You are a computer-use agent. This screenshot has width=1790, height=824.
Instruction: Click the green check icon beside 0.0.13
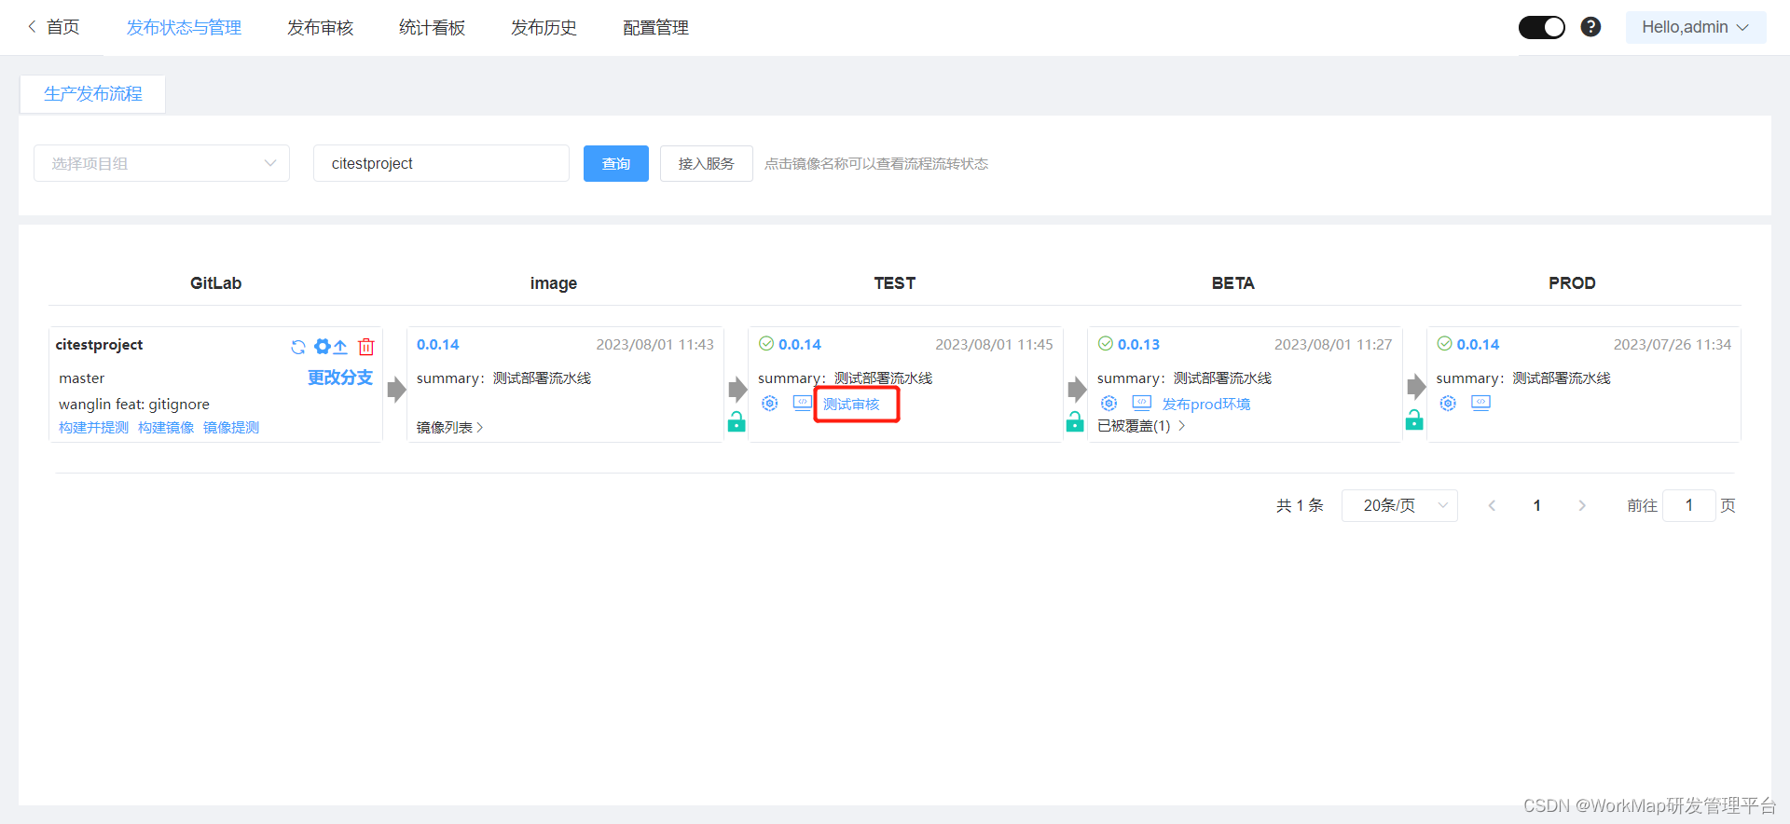[x=1106, y=344]
